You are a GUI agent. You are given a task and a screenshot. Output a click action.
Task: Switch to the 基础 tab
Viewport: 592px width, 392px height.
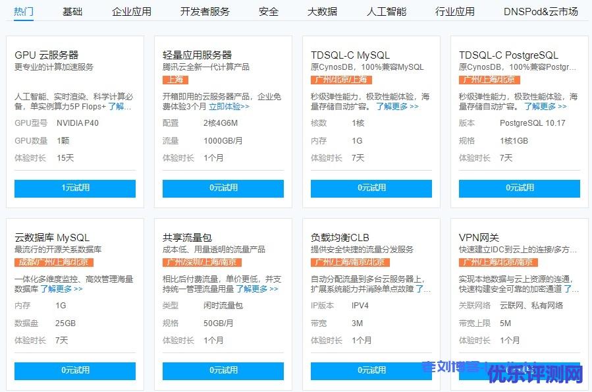click(x=72, y=11)
